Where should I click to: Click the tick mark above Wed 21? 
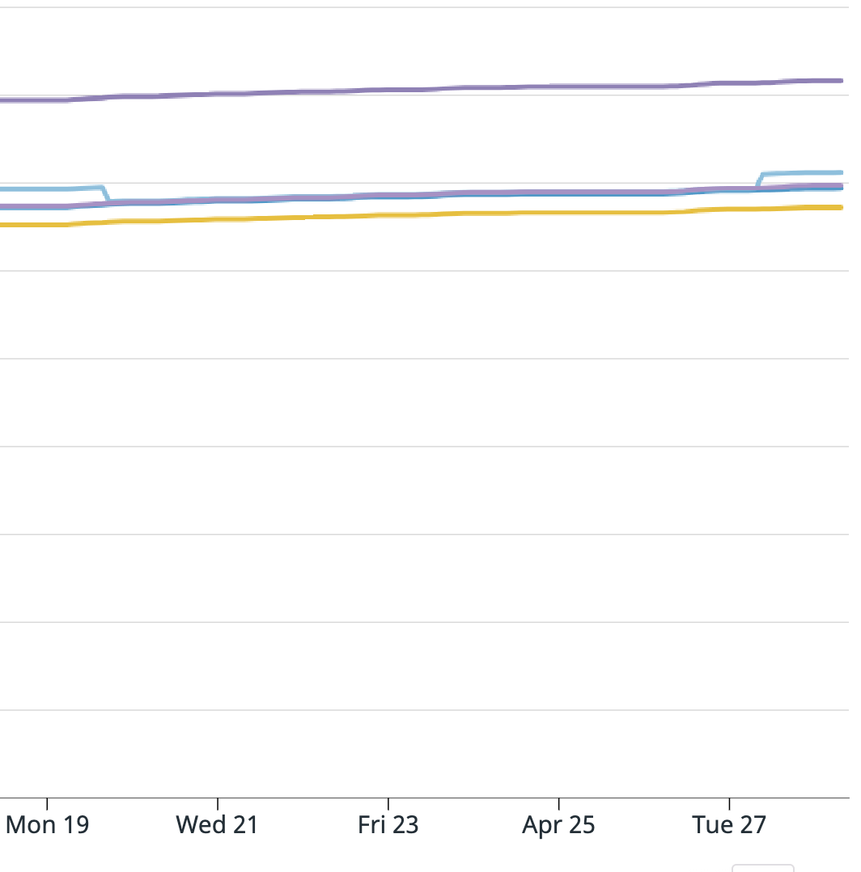click(218, 803)
